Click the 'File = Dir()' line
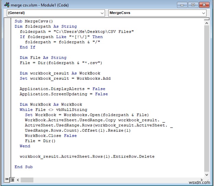Image resolution: width=214 pixels, height=186 pixels. coord(40,141)
